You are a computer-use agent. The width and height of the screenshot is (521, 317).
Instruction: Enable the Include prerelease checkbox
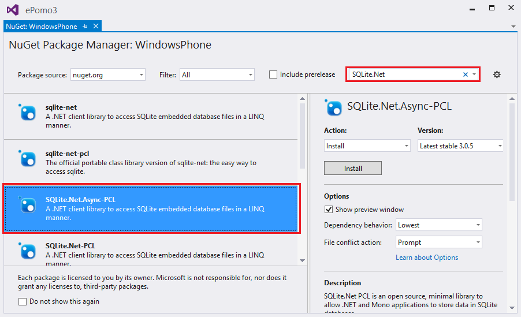pos(273,74)
